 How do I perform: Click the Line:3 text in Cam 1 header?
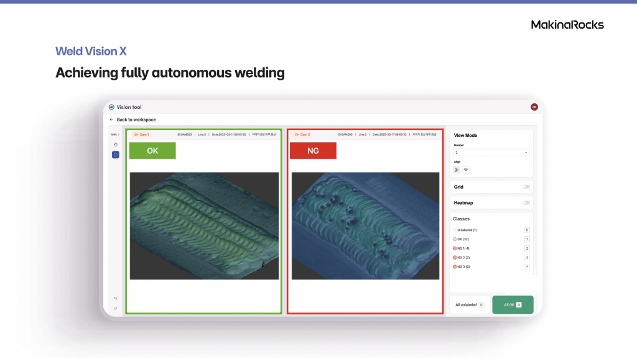pyautogui.click(x=202, y=134)
